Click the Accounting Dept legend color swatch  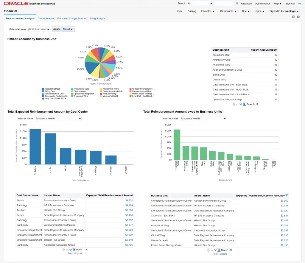tap(43, 89)
